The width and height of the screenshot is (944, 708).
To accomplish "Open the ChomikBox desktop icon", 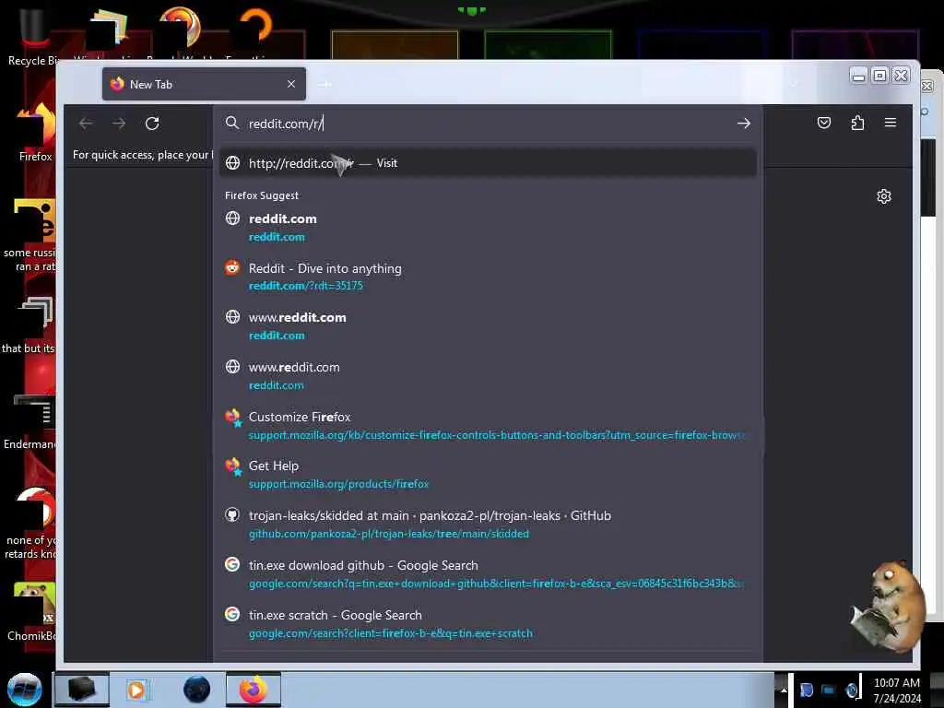I will coord(32,612).
